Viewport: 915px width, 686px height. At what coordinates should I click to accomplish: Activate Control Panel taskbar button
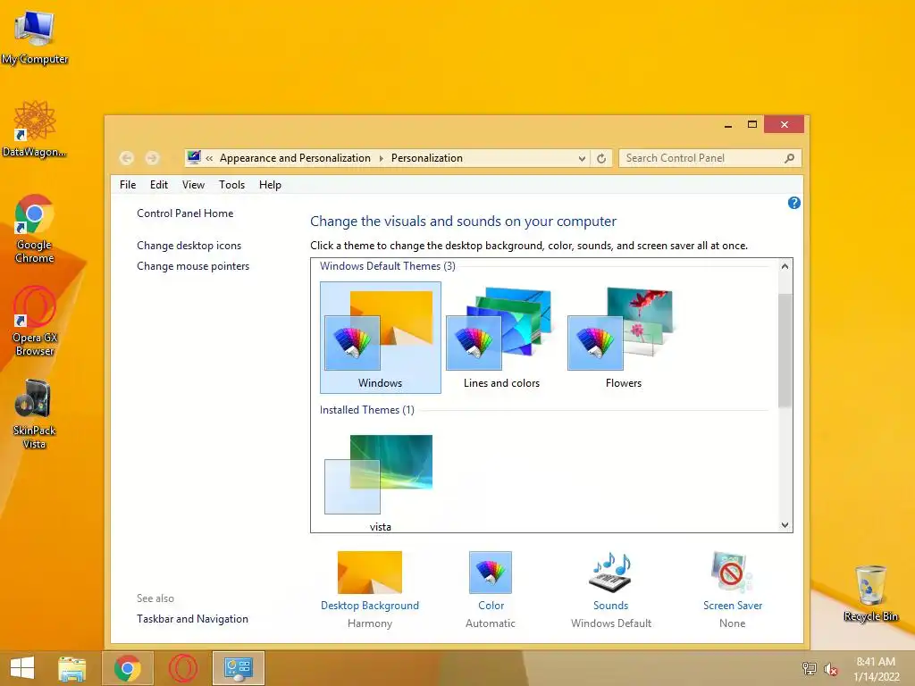pos(238,668)
